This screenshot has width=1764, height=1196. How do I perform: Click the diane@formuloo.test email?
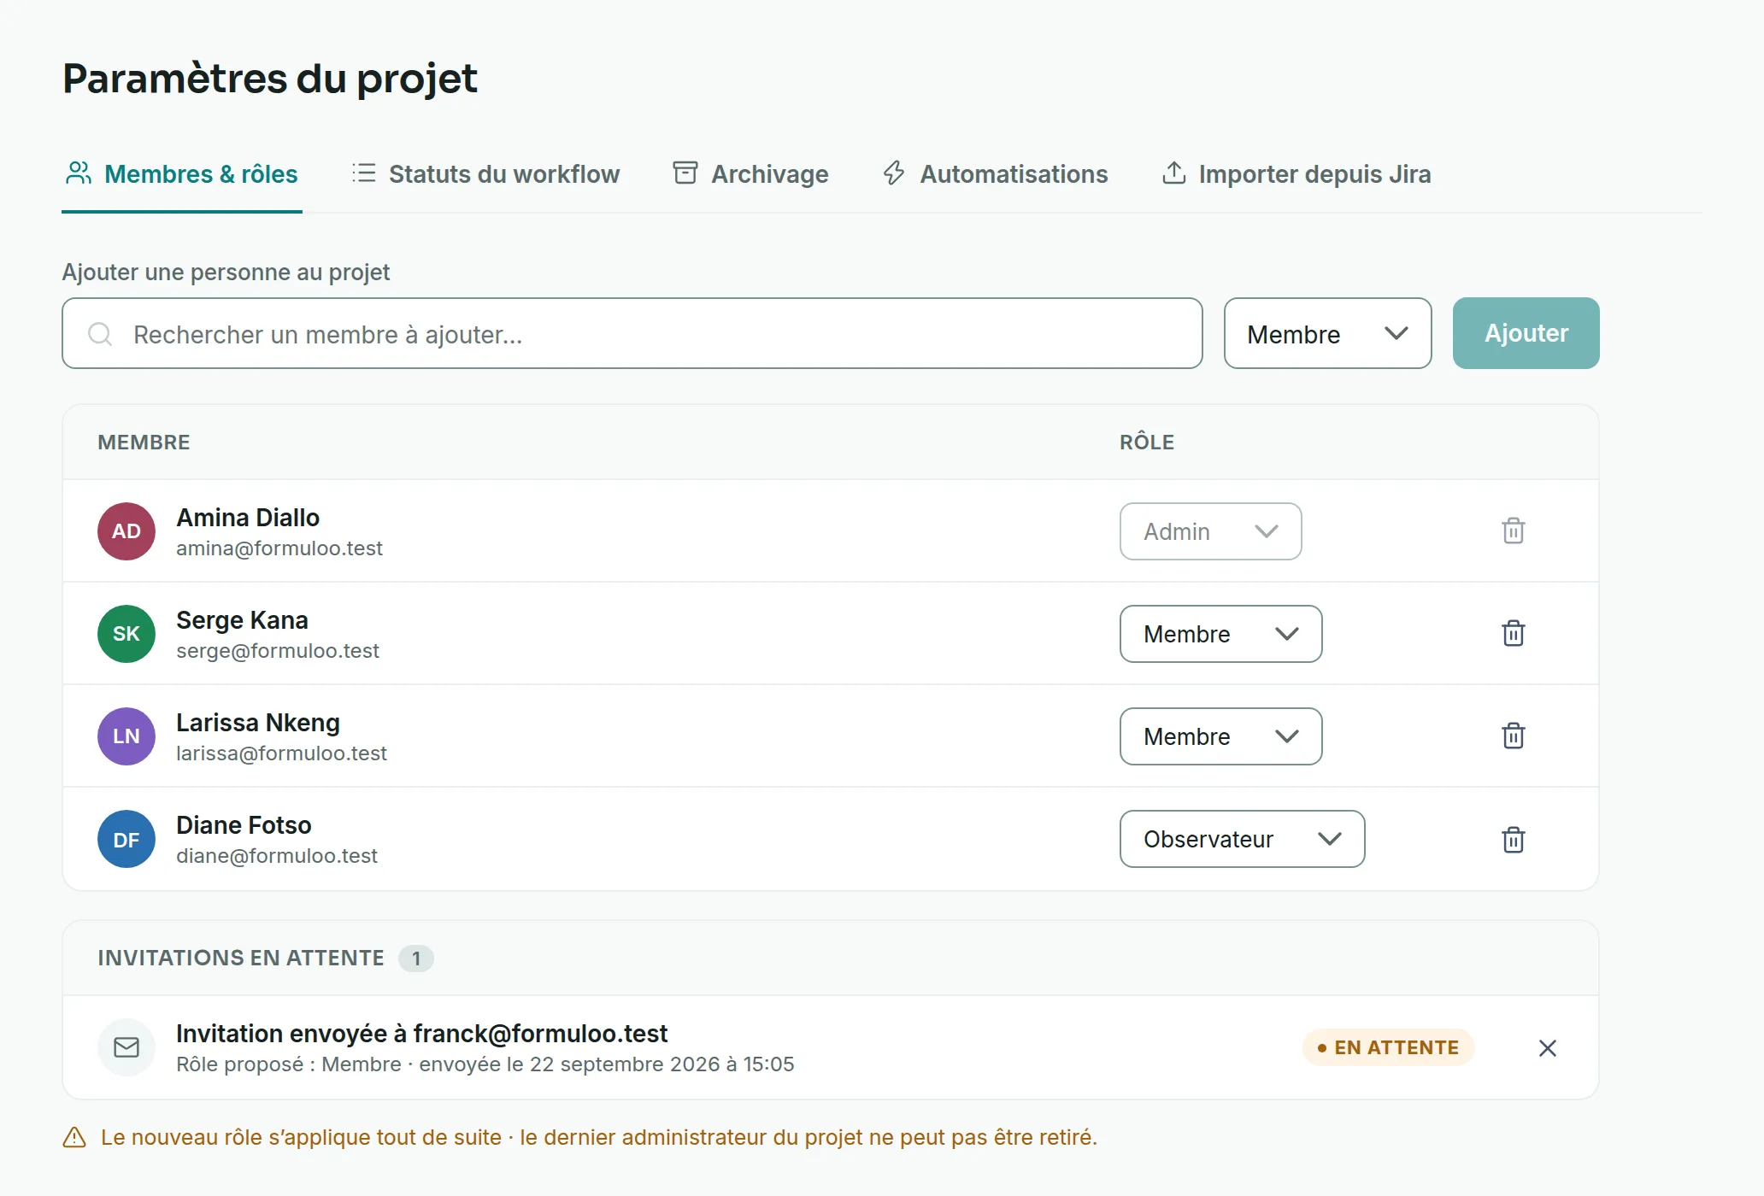[277, 856]
